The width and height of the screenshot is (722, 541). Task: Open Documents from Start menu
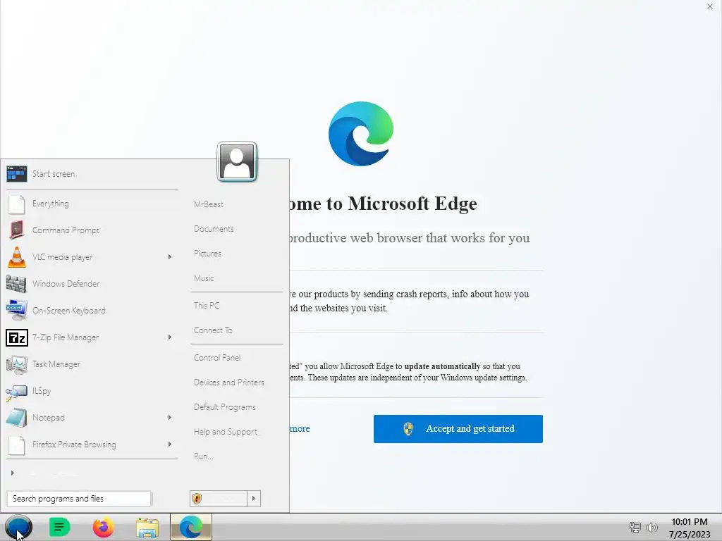214,229
